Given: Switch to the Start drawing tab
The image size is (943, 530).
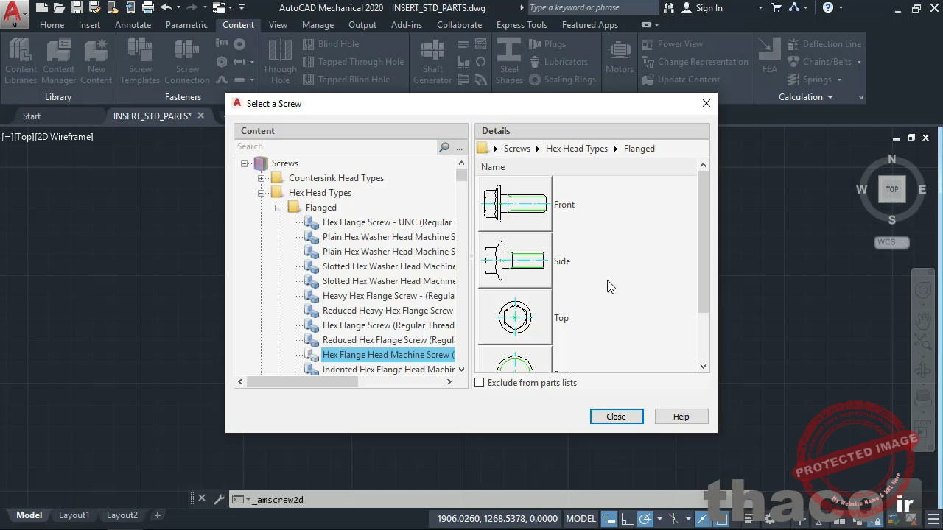Looking at the screenshot, I should pos(32,116).
